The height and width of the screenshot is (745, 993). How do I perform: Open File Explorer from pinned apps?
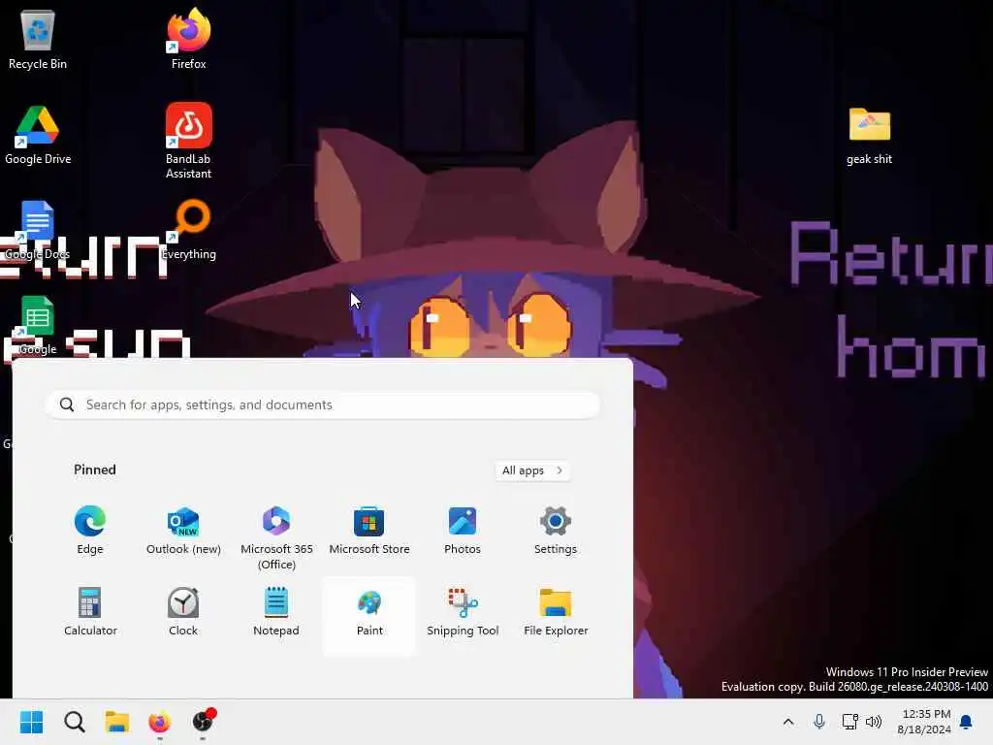click(x=556, y=612)
